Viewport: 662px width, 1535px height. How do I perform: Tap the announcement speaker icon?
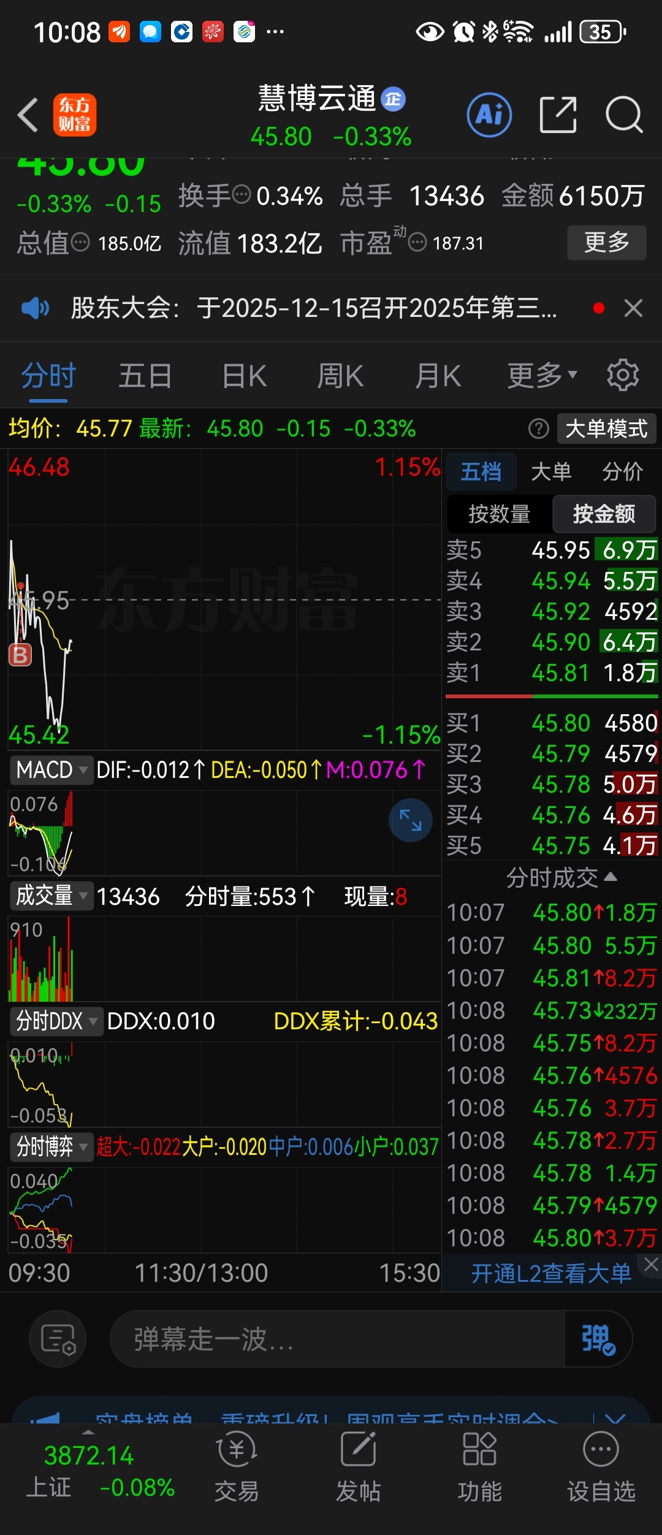(x=35, y=308)
